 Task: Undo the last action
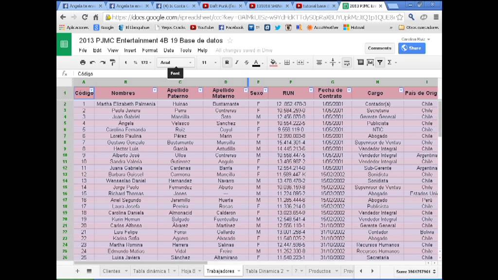pyautogui.click(x=92, y=63)
